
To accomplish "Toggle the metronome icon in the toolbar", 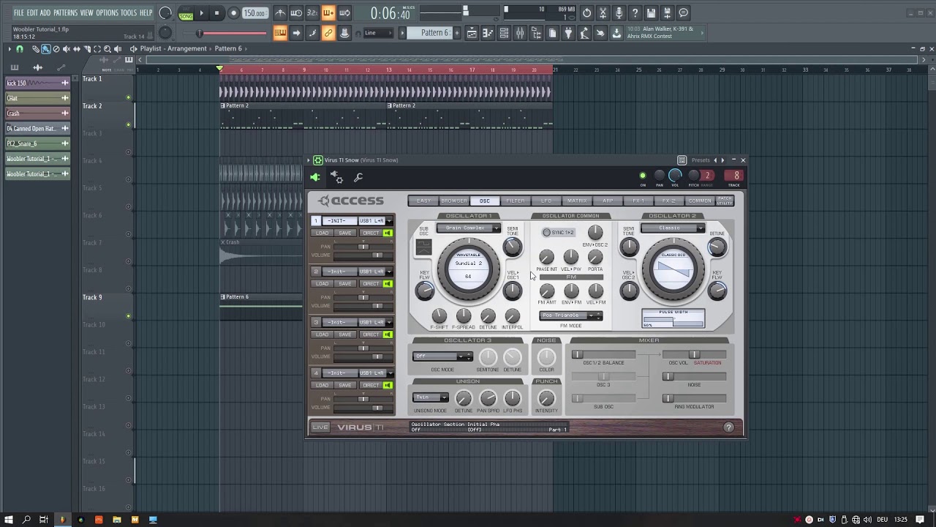I will click(280, 12).
